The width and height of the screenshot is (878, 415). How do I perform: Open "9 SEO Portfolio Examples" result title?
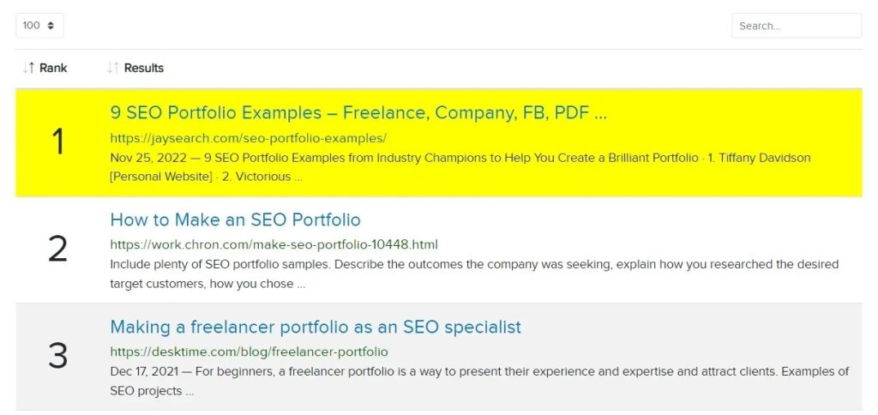358,112
